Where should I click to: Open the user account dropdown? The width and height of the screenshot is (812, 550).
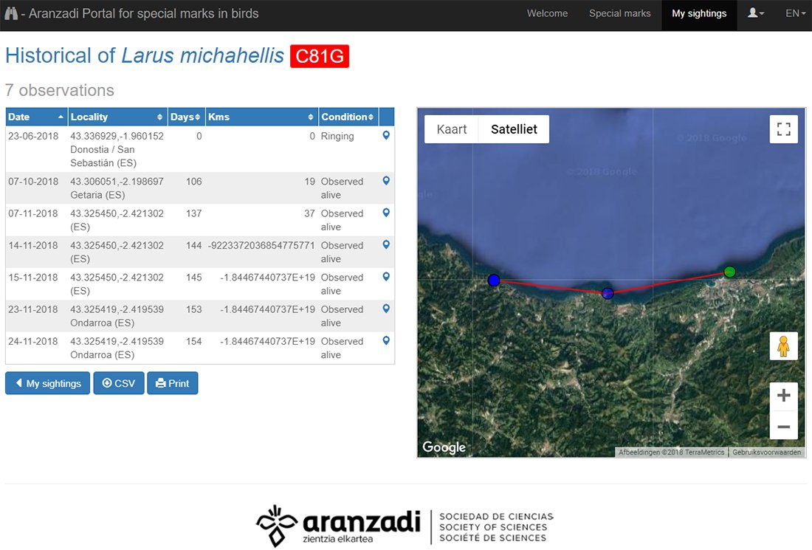[755, 13]
